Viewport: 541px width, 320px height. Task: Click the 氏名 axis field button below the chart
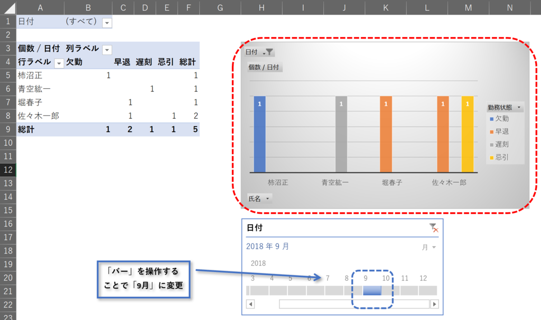[259, 197]
